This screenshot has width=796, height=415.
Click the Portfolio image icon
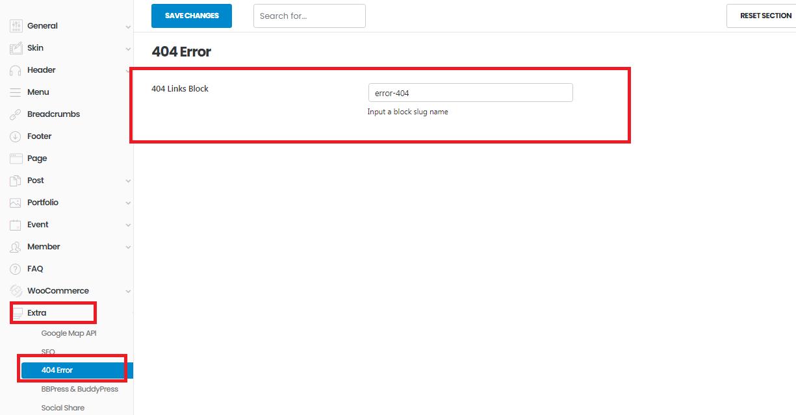tap(16, 203)
